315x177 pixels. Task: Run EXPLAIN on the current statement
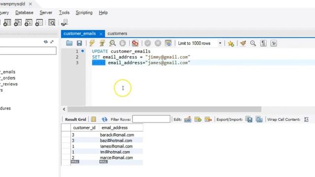pos(112,43)
